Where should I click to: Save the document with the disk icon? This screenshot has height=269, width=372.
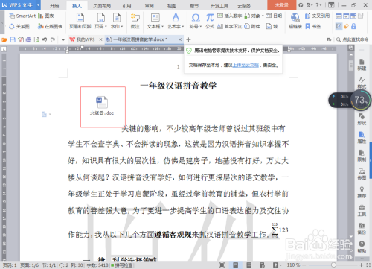pos(13,39)
